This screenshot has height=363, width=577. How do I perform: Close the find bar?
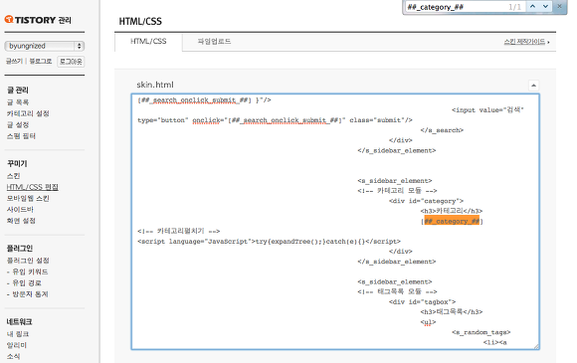coord(559,6)
